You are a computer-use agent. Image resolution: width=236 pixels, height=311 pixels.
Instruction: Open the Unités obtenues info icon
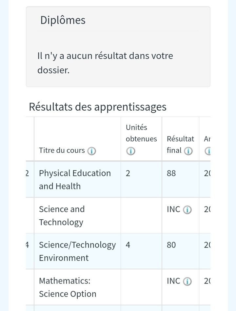click(130, 151)
